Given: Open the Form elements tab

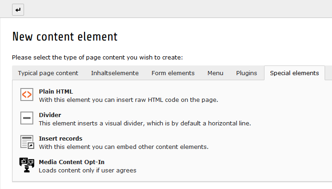Looking at the screenshot, I should point(173,73).
